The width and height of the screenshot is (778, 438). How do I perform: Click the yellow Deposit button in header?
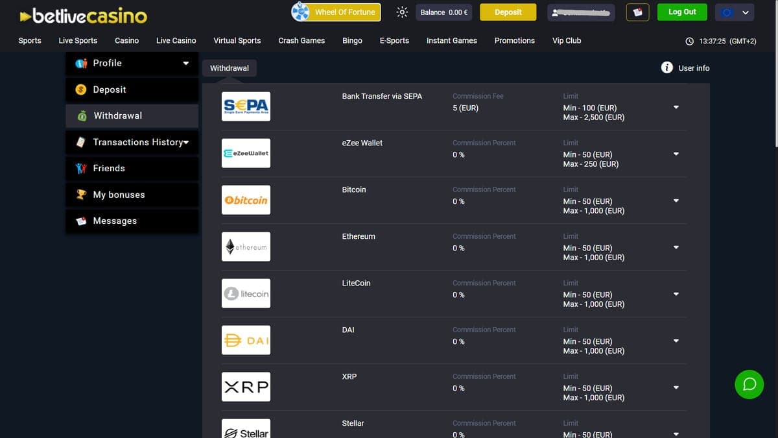[x=508, y=12]
